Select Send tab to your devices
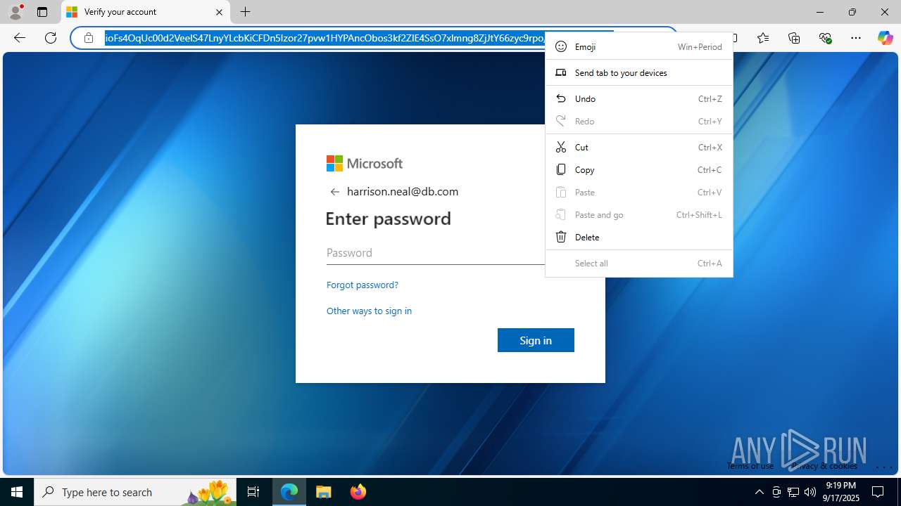901x506 pixels. pyautogui.click(x=639, y=72)
